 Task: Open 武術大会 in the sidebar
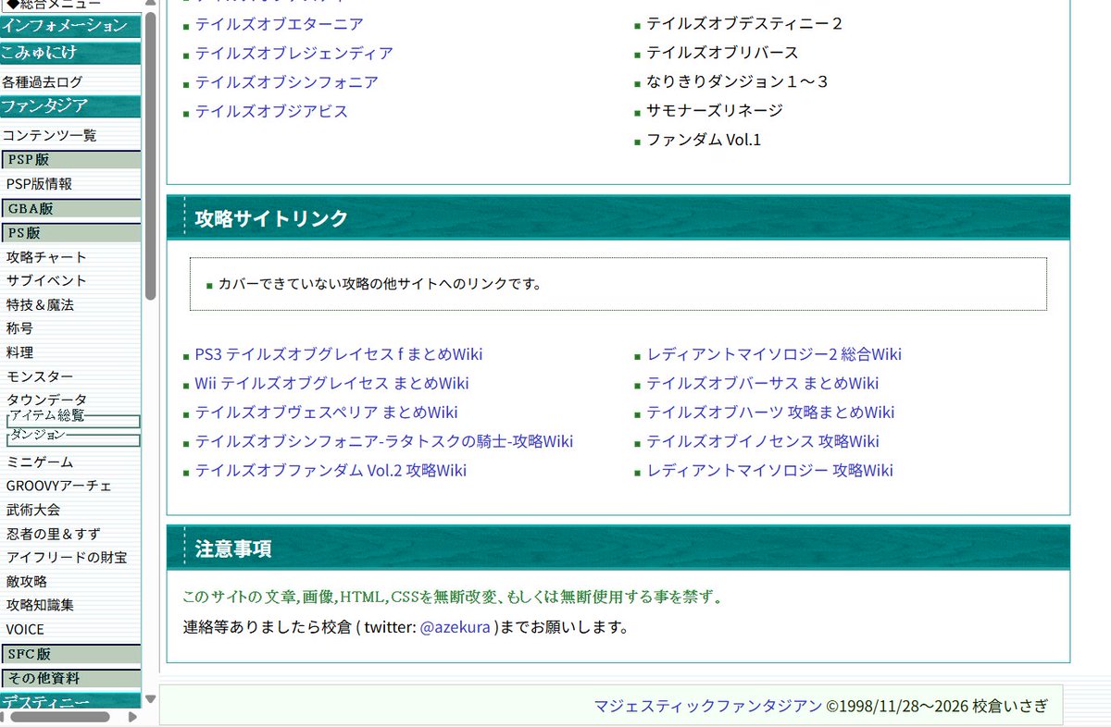tap(33, 510)
